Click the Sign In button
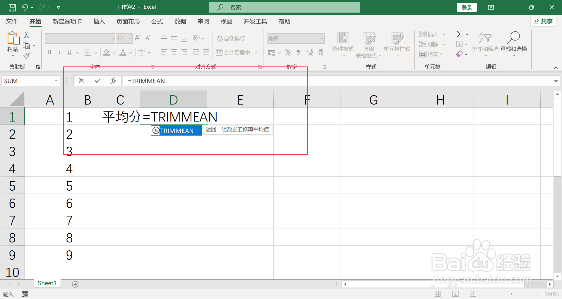The height and width of the screenshot is (299, 562). click(x=467, y=7)
